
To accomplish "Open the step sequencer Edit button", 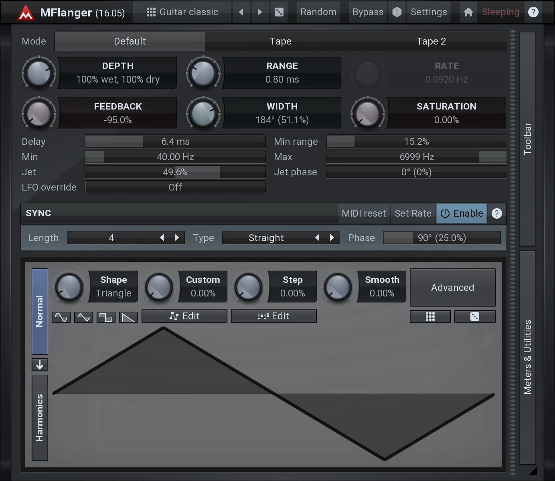I will pyautogui.click(x=274, y=316).
